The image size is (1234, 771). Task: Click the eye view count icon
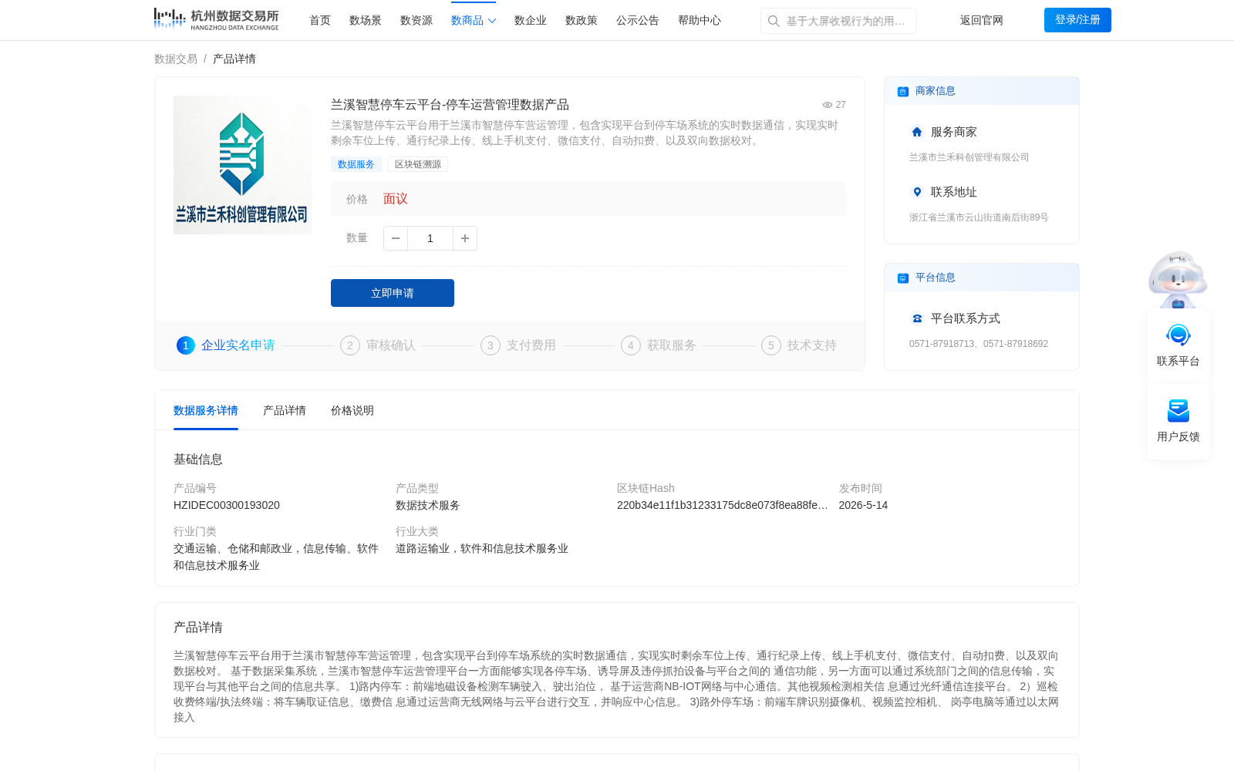(828, 105)
